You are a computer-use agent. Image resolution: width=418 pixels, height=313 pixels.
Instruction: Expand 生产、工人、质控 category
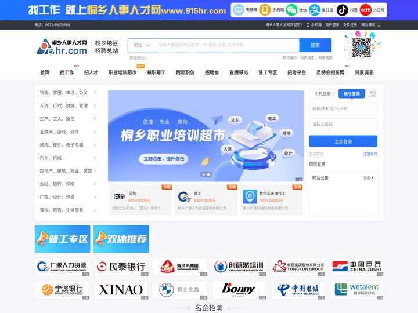pyautogui.click(x=67, y=119)
